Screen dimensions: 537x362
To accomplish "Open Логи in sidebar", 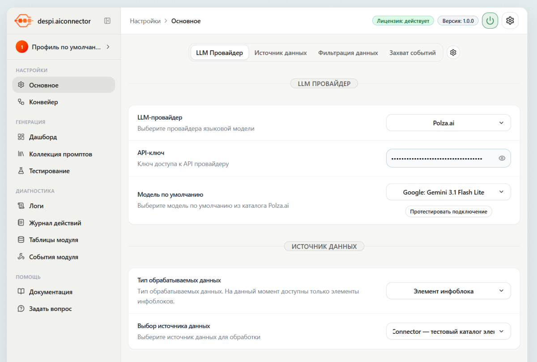I will 64,206.
